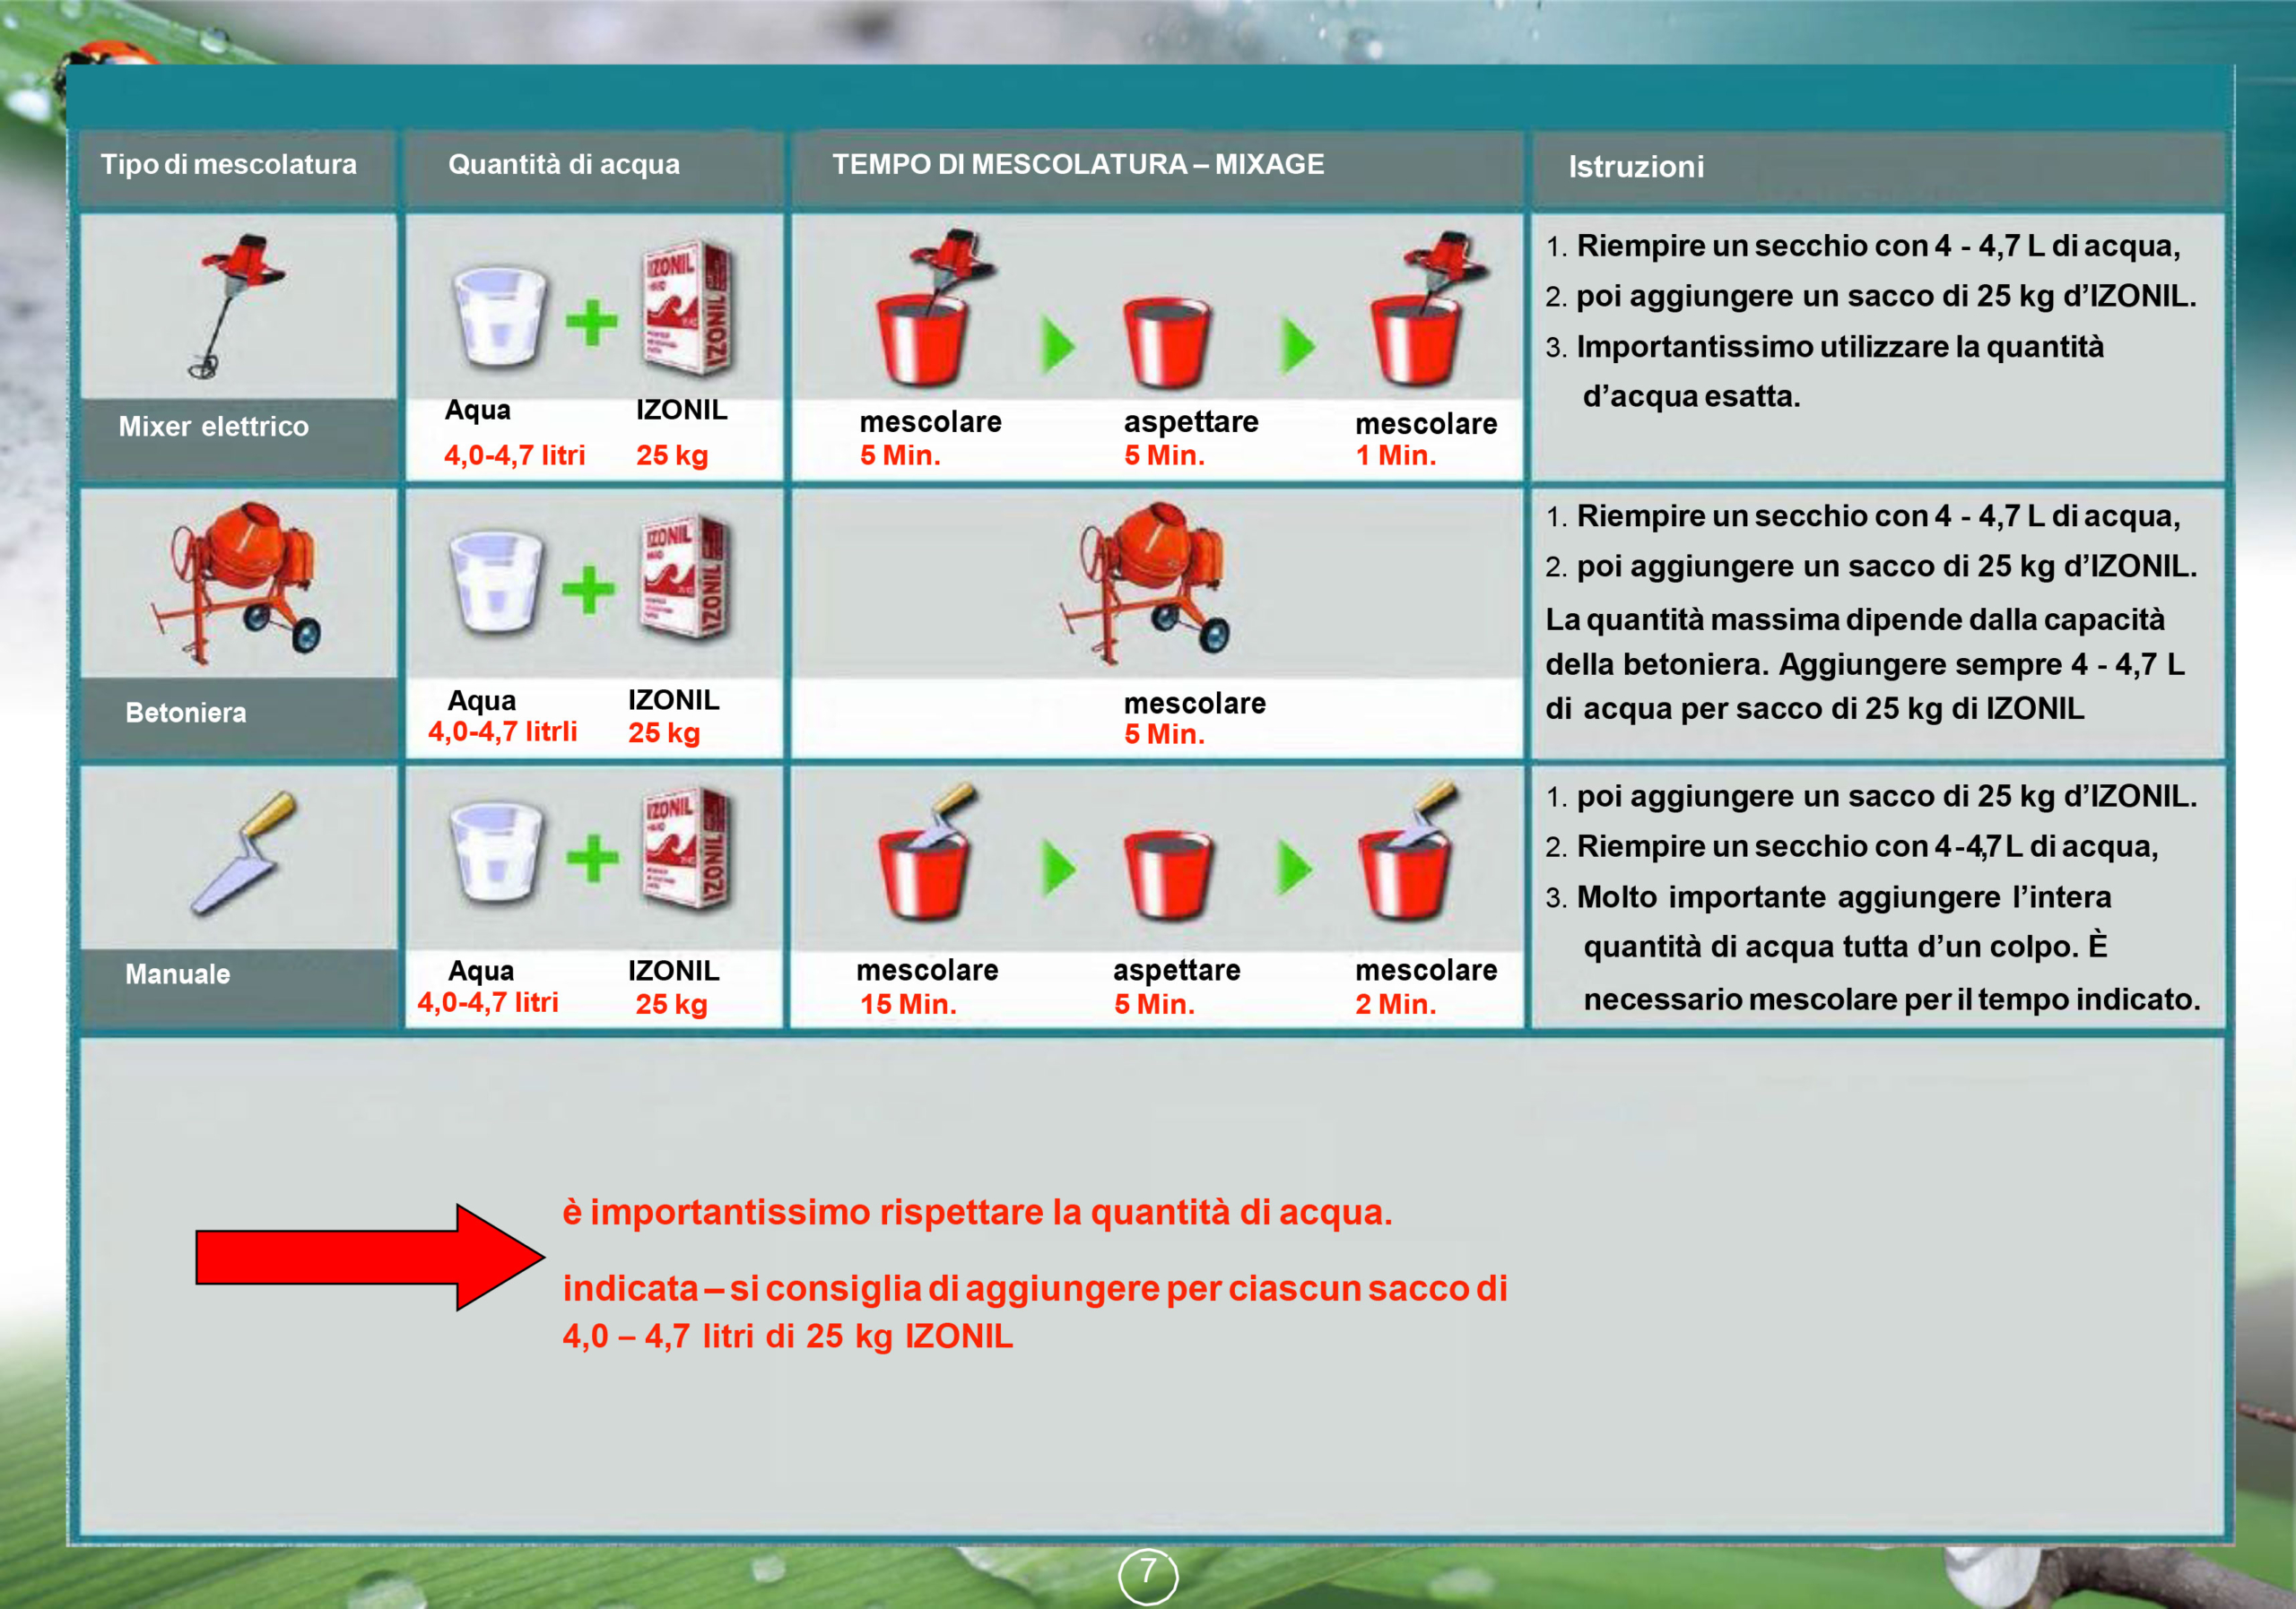Click red line 'indicata – si consiglia di aggiungere'

[x=1035, y=1288]
